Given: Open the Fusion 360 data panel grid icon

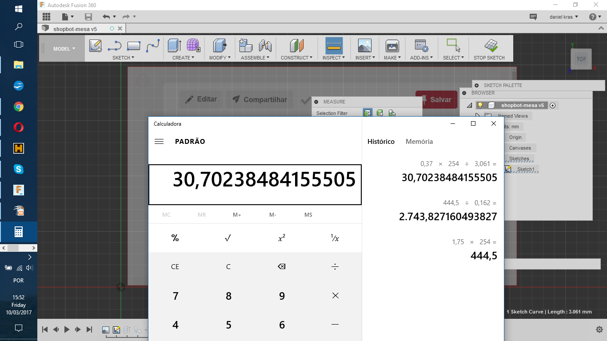Looking at the screenshot, I should click(x=46, y=17).
